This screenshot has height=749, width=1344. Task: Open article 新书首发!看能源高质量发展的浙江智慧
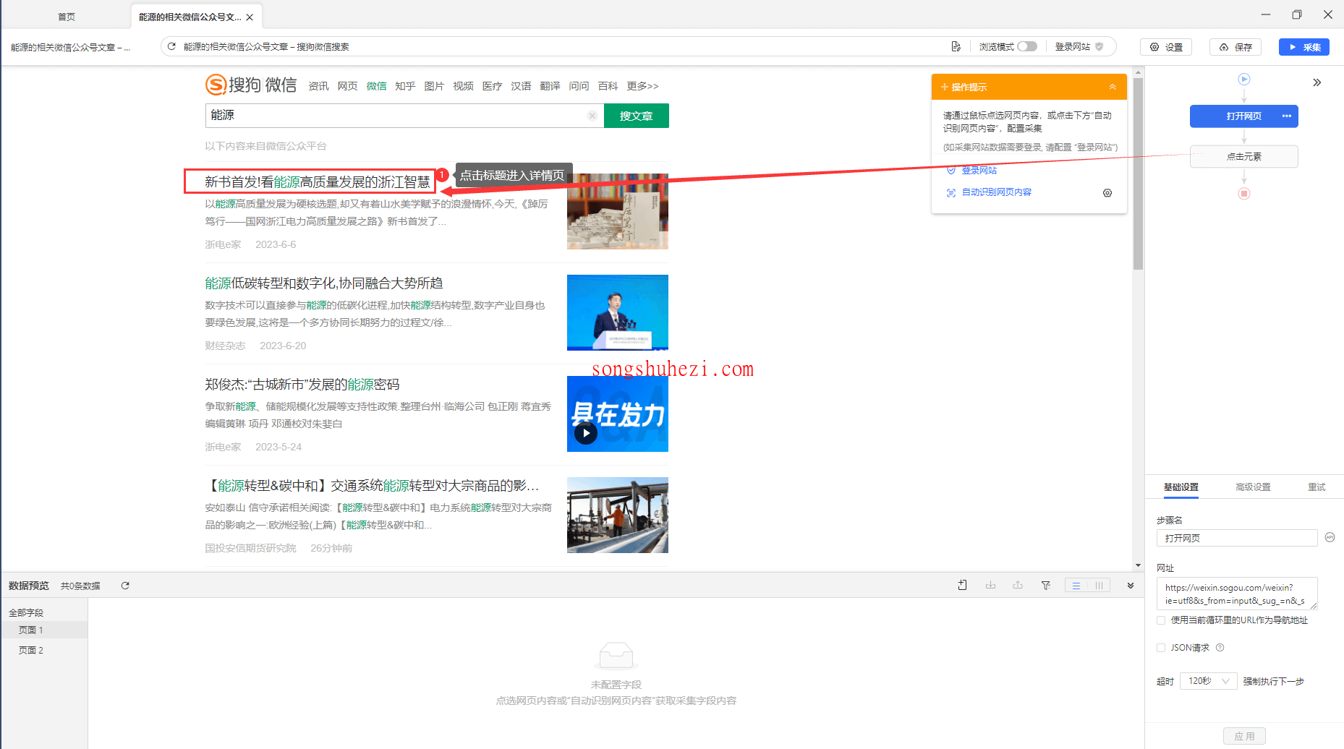click(317, 182)
